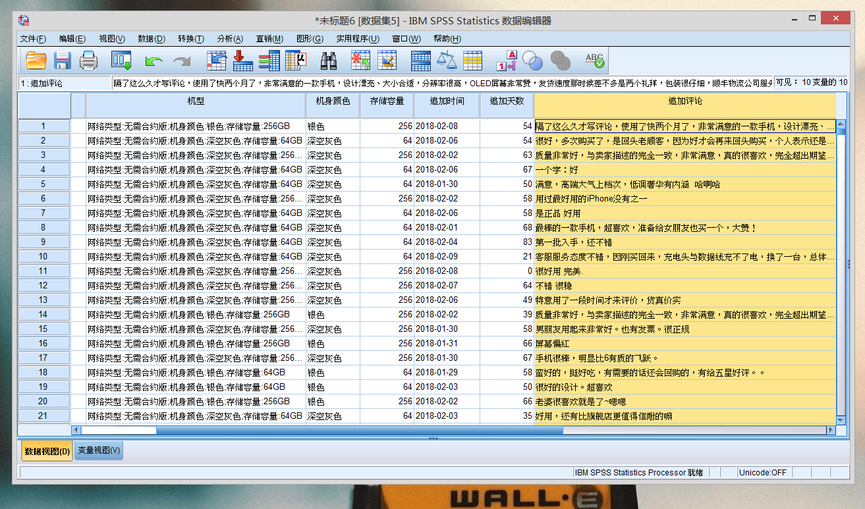Open the 窗口(W) menu
This screenshot has width=865, height=509.
click(406, 39)
